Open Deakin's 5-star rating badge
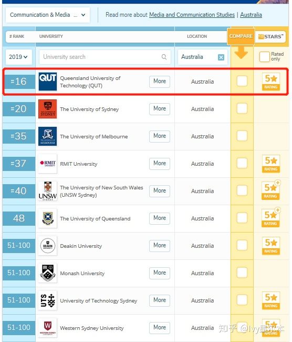 pyautogui.click(x=271, y=246)
